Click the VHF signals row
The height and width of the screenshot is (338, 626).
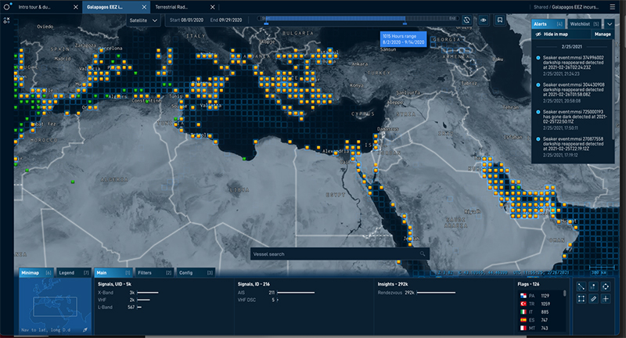124,300
